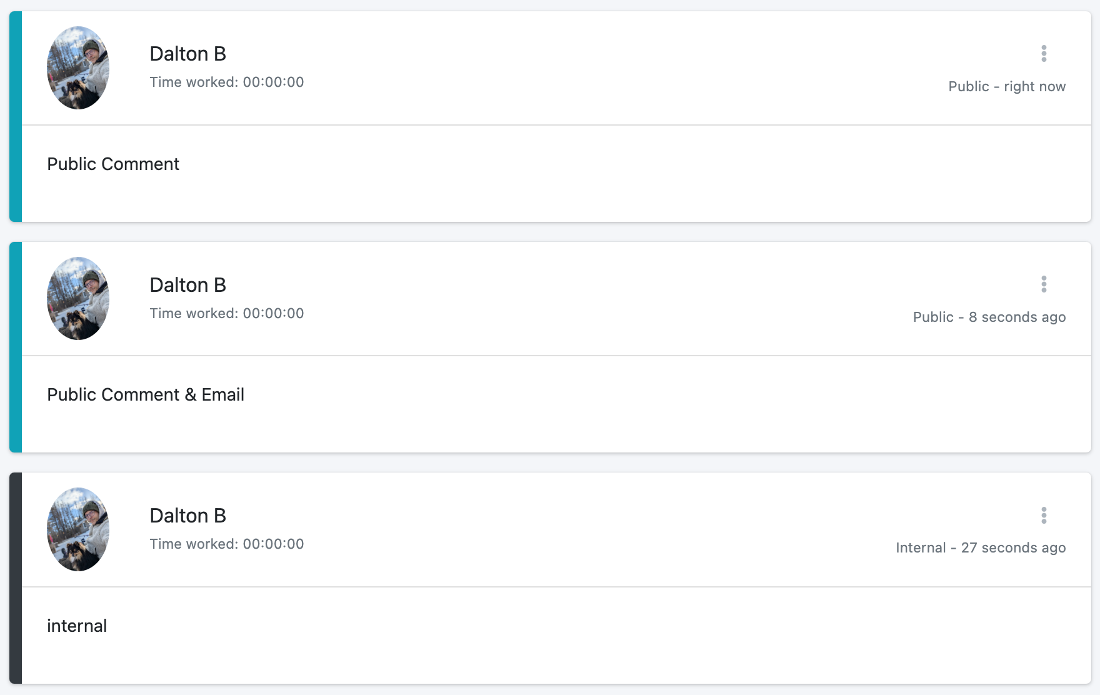Open the three-dot menu on the 'right now' comment
The image size is (1100, 695).
coord(1044,54)
